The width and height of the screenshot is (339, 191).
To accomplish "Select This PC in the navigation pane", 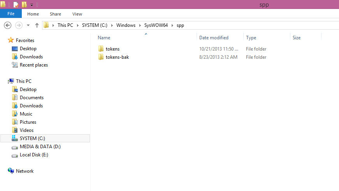I will tap(24, 81).
